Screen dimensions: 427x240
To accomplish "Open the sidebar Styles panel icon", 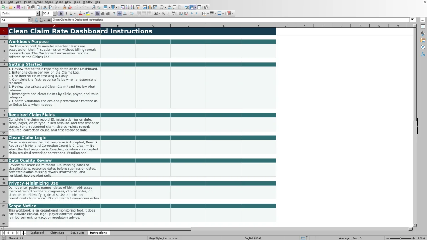I will click(423, 33).
